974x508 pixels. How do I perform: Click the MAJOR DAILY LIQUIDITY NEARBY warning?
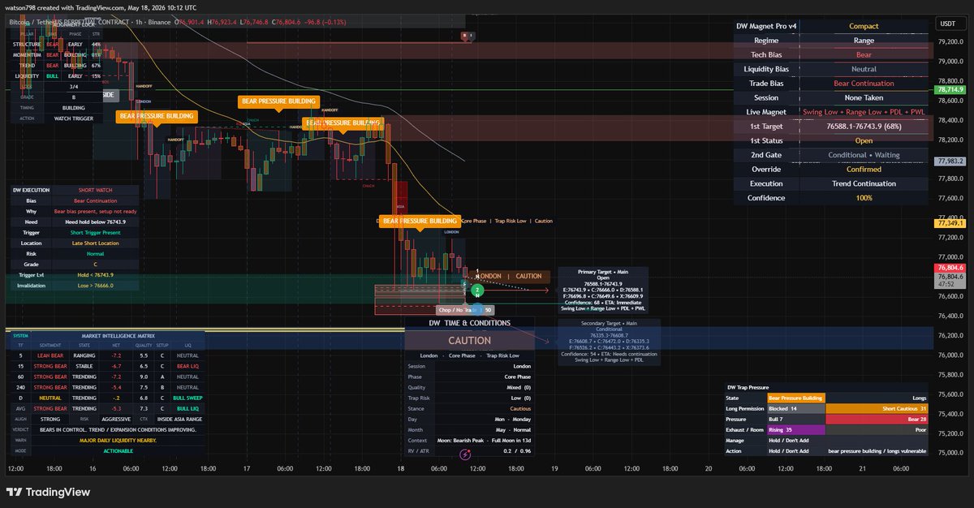click(119, 440)
